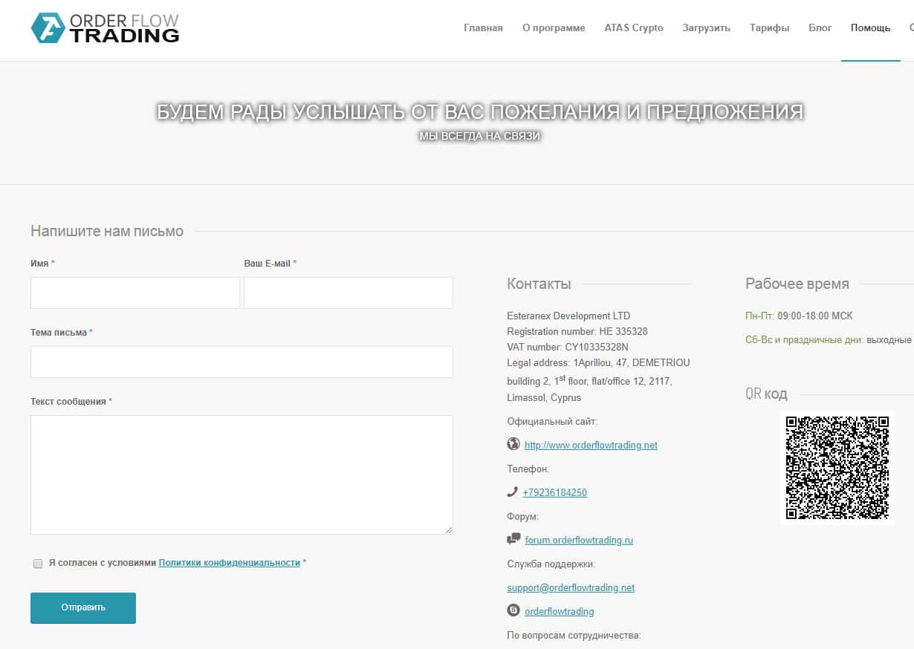Screen dimensions: 914x649
Task: Open the О программе menu item
Action: [554, 28]
